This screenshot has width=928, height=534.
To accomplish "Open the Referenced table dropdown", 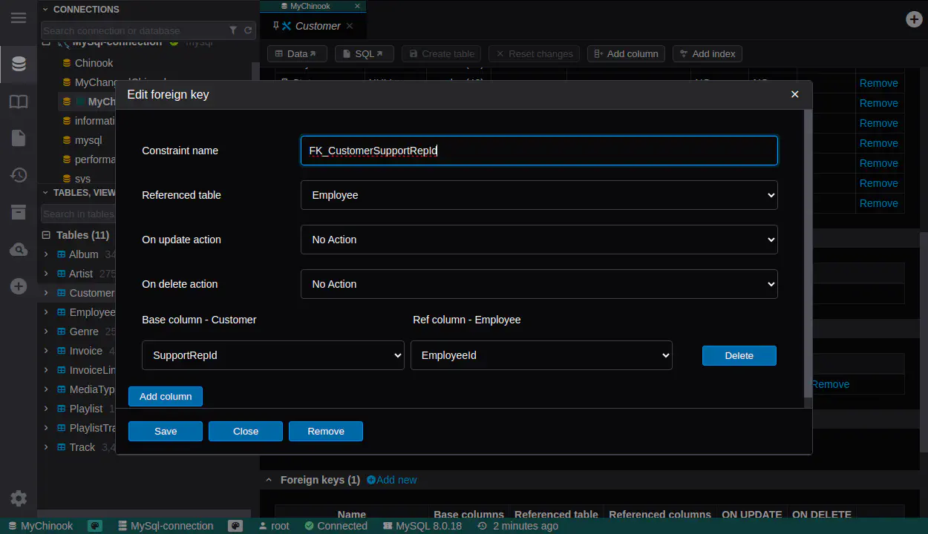I will click(538, 195).
